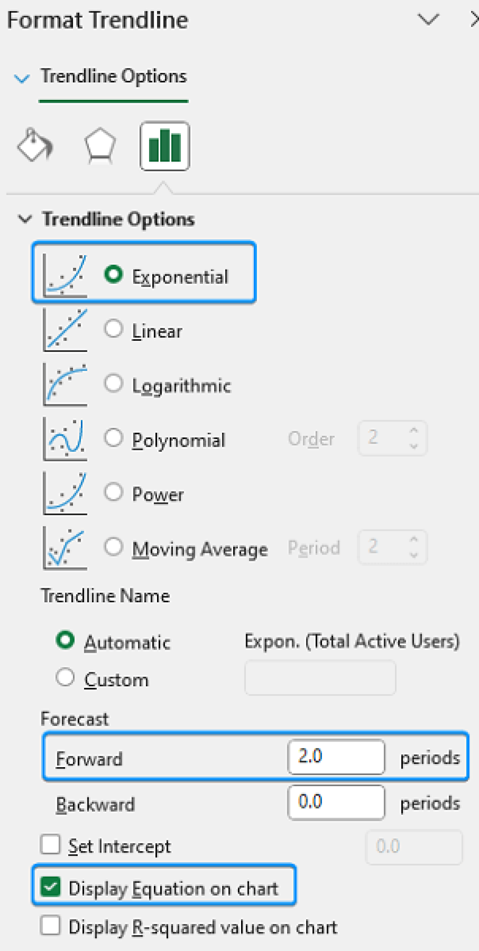This screenshot has width=479, height=951.
Task: Open the Effects panel icon
Action: tap(99, 145)
